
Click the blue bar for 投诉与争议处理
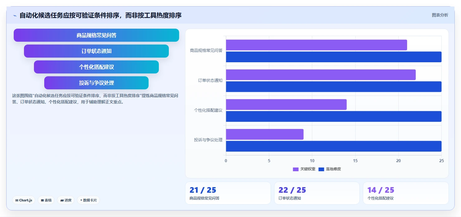(334, 146)
